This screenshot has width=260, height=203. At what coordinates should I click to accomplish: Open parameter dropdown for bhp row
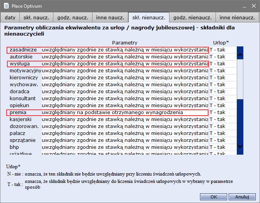[125, 147]
